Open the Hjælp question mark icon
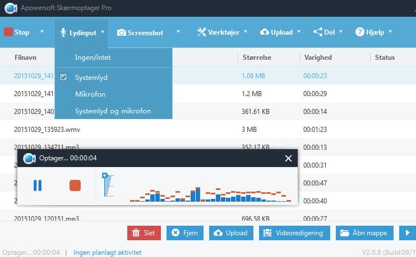The height and width of the screenshot is (257, 416). [360, 32]
